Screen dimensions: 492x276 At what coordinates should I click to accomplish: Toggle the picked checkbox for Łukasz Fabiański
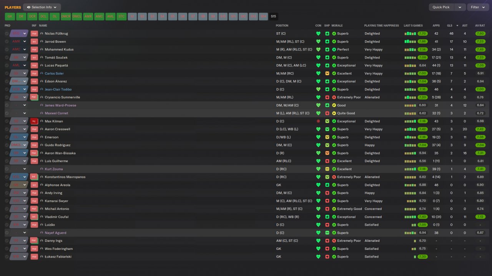click(x=7, y=257)
